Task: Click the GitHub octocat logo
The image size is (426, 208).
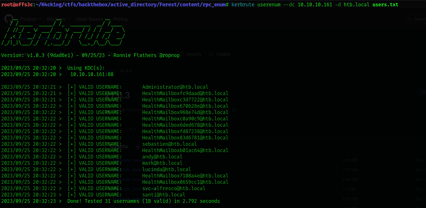Action: click(9, 19)
